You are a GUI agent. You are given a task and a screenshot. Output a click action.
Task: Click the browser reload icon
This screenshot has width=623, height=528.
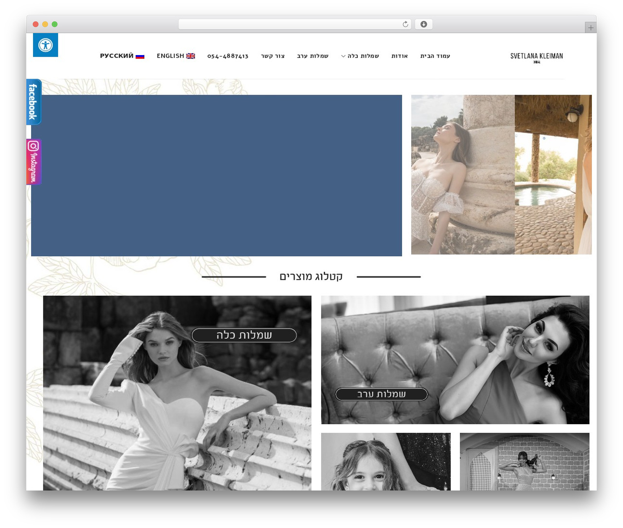click(405, 24)
